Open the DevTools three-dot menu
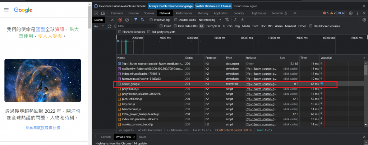 (358, 13)
